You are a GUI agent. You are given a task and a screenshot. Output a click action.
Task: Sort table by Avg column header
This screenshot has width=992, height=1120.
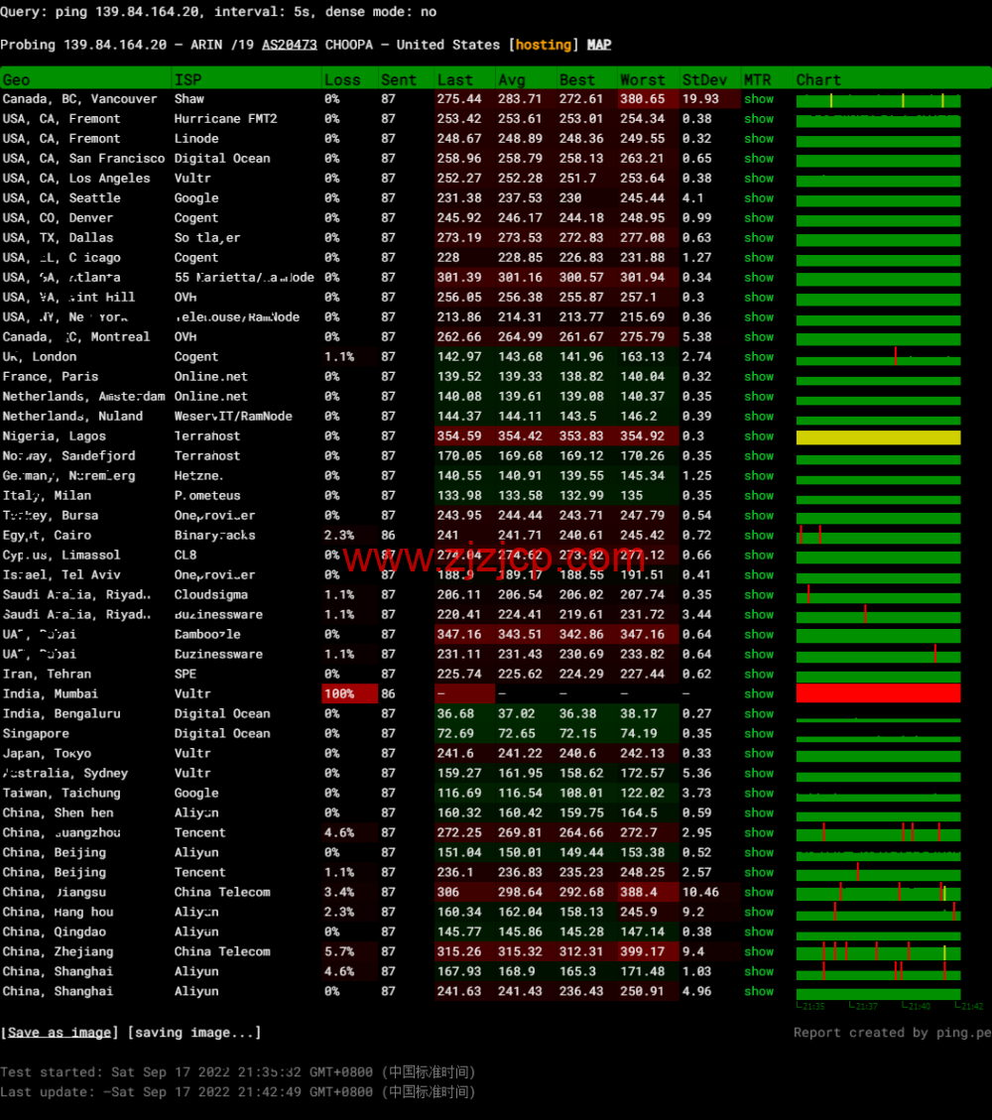coord(511,80)
